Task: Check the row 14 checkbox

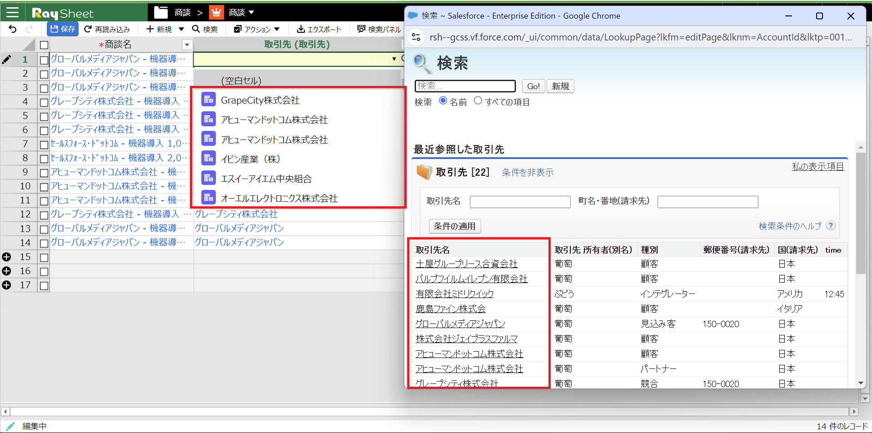Action: click(x=44, y=243)
